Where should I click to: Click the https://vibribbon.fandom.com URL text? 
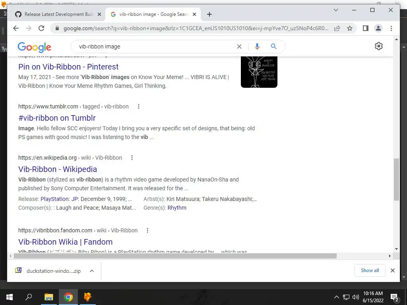pyautogui.click(x=55, y=230)
